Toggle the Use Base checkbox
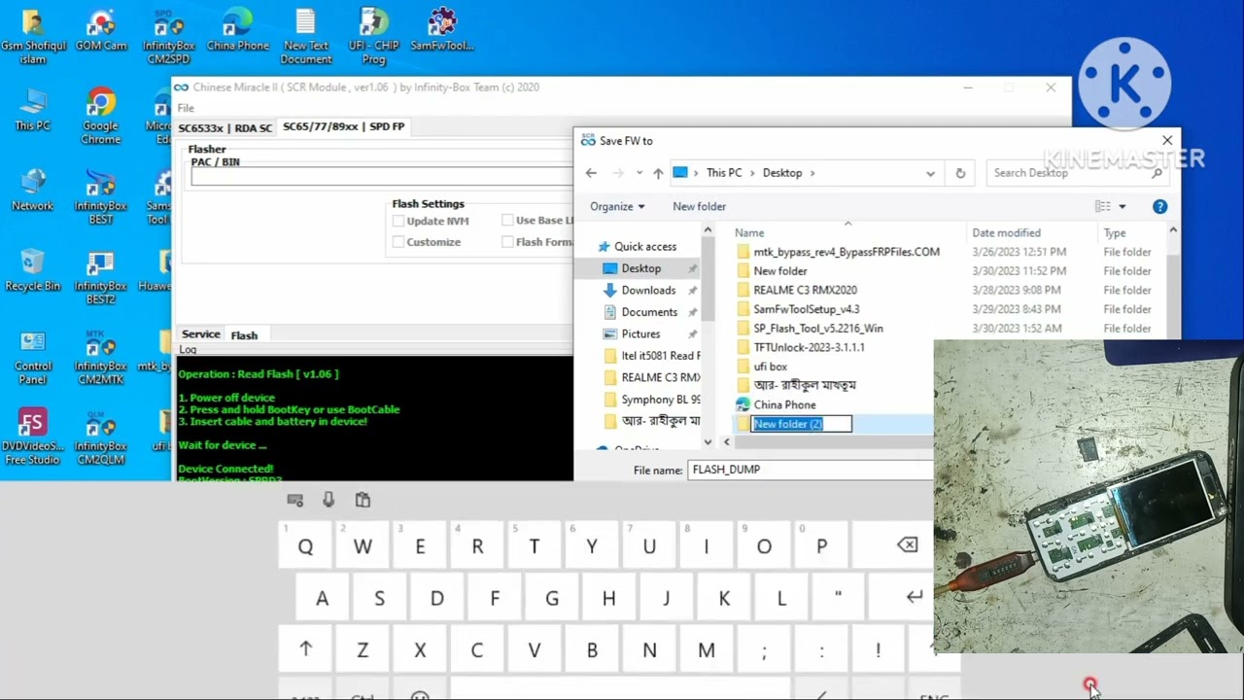 click(x=507, y=221)
